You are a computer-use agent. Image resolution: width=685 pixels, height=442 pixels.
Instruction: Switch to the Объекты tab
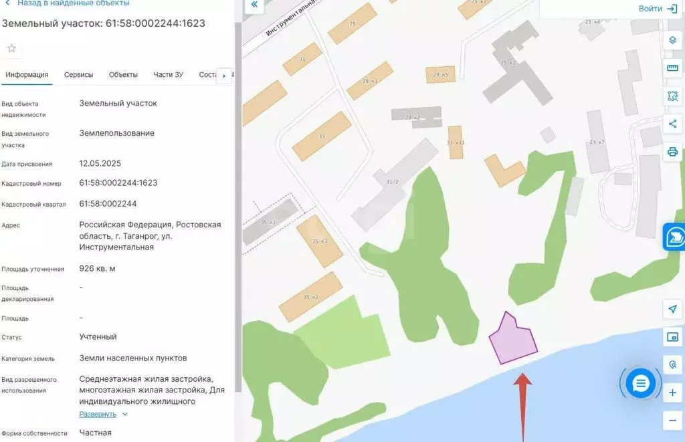(x=123, y=75)
